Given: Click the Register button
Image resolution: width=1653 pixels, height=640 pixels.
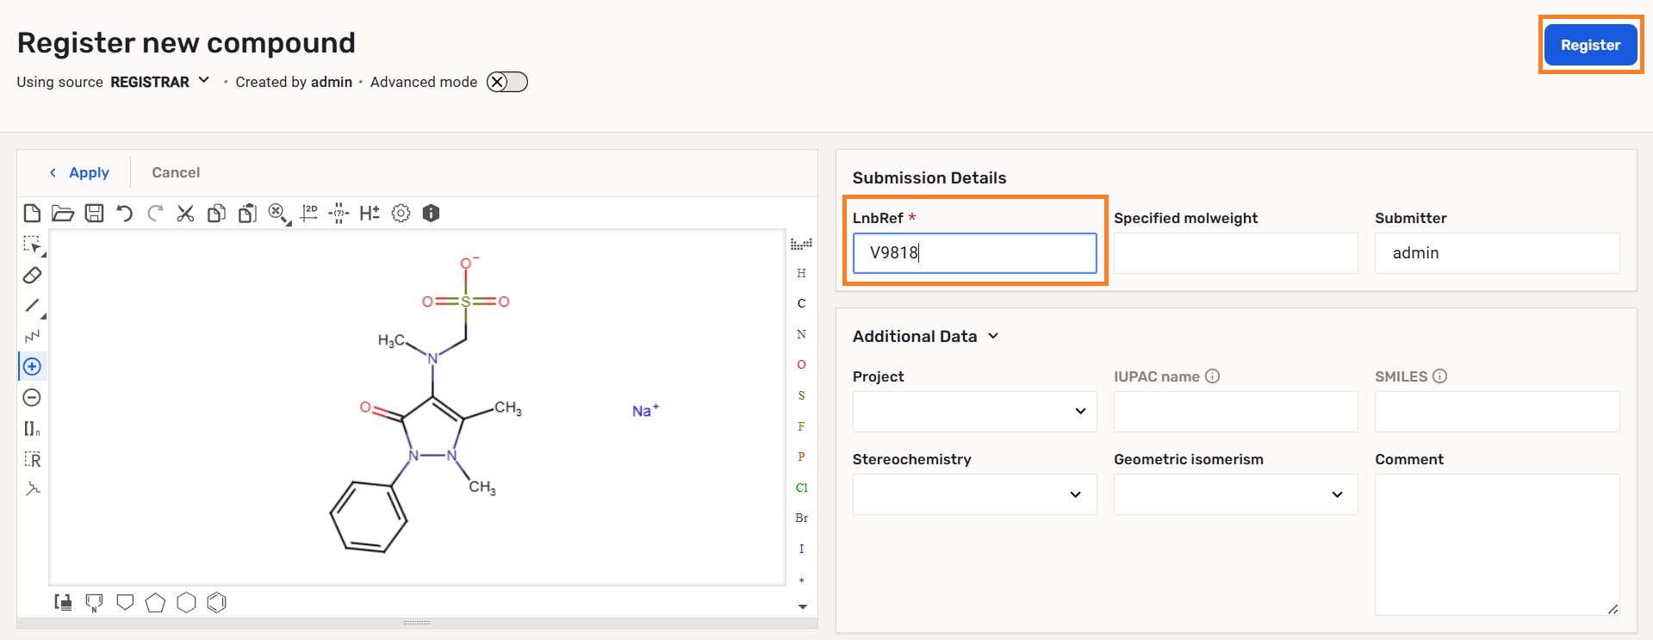Looking at the screenshot, I should click(1590, 45).
